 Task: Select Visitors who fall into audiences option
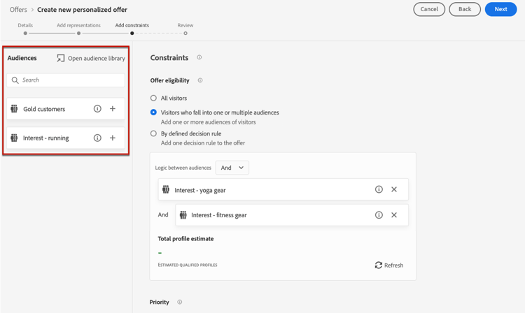coord(153,112)
